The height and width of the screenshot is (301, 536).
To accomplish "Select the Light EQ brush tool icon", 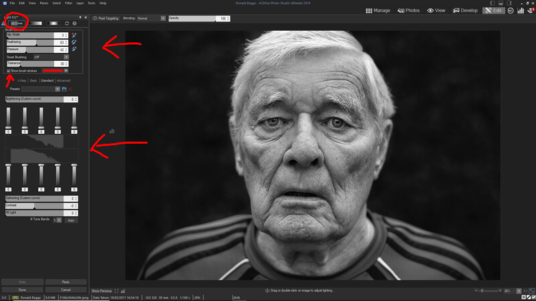I will click(16, 23).
